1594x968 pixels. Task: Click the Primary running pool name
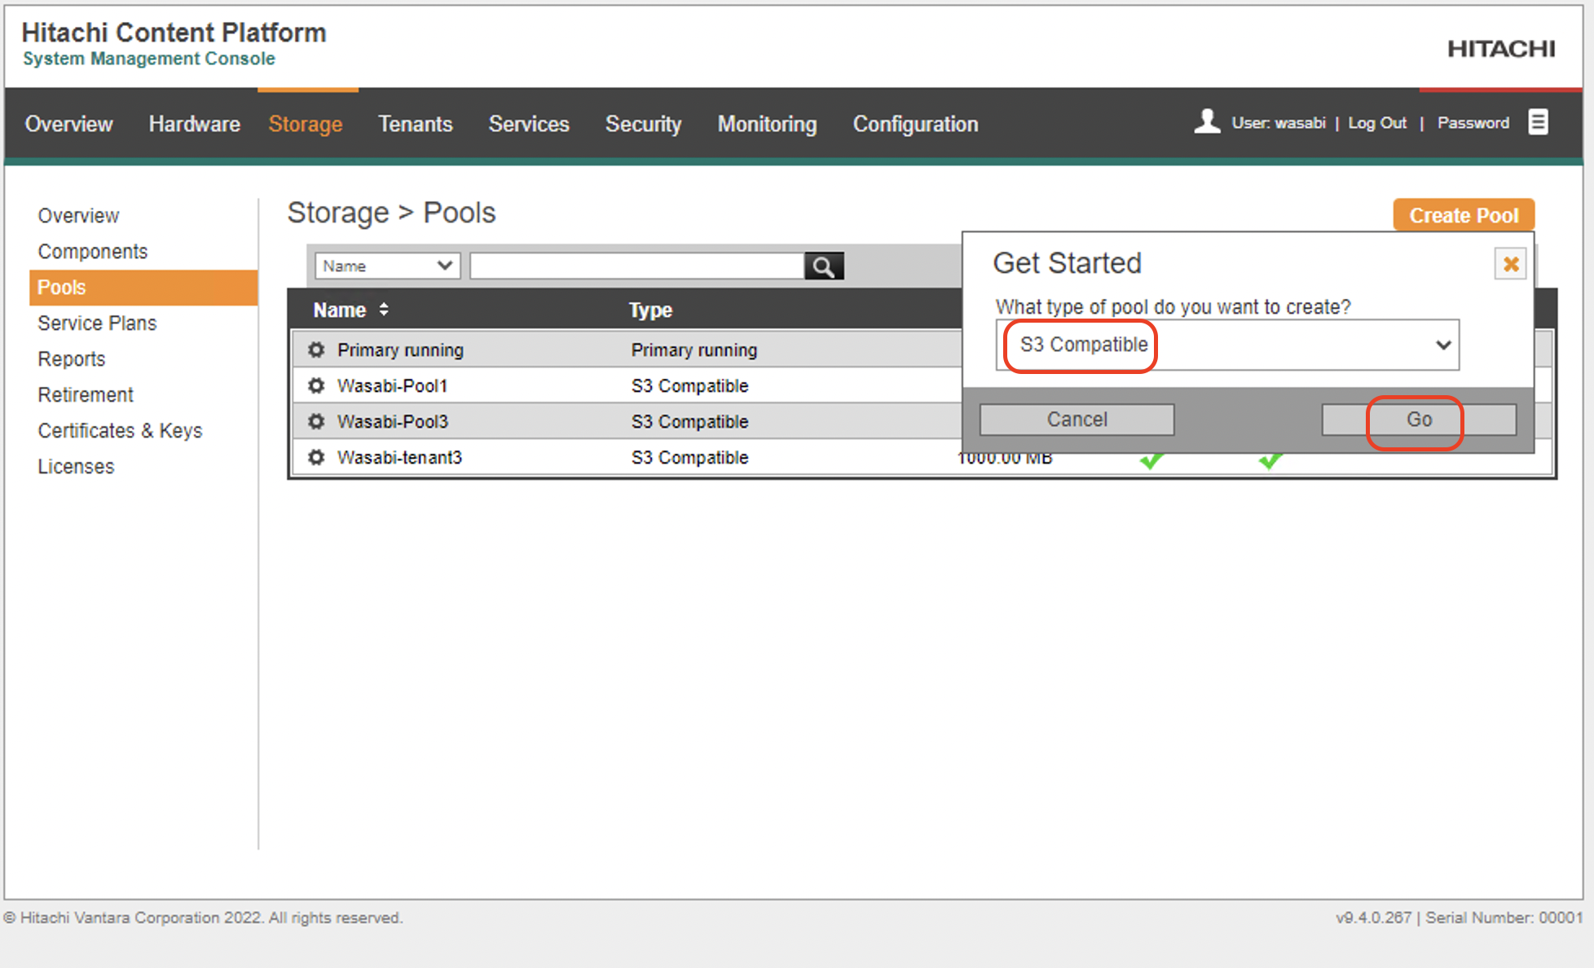(401, 350)
